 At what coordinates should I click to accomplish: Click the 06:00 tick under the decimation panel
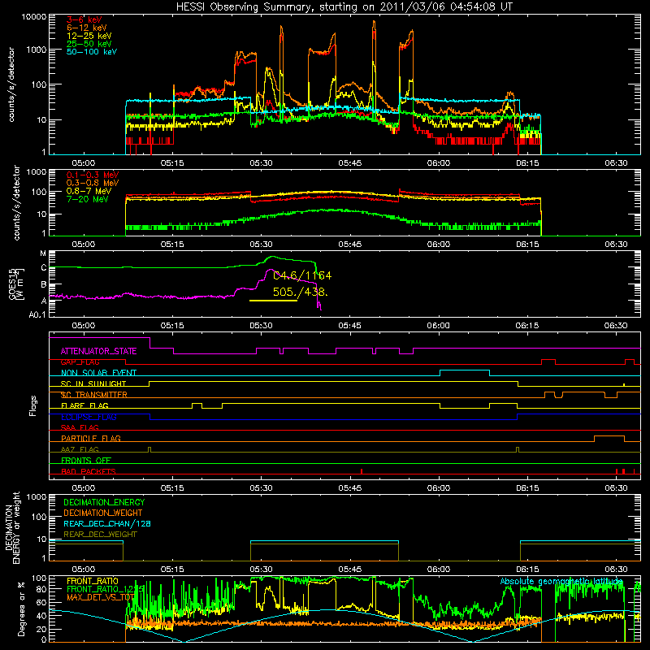click(x=439, y=570)
